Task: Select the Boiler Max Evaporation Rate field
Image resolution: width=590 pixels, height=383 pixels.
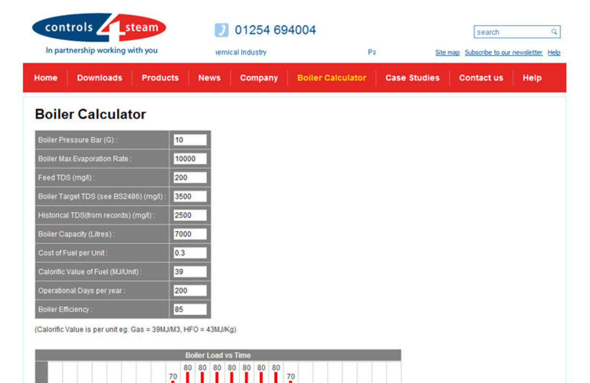Action: (190, 159)
